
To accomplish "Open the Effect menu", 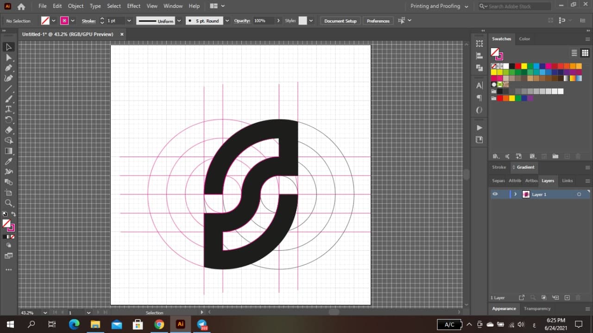I will click(x=133, y=6).
